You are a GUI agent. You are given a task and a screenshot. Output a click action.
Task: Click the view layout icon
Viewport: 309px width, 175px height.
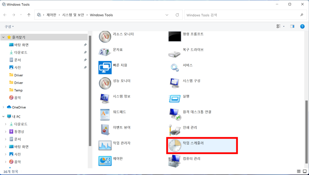click(279, 26)
